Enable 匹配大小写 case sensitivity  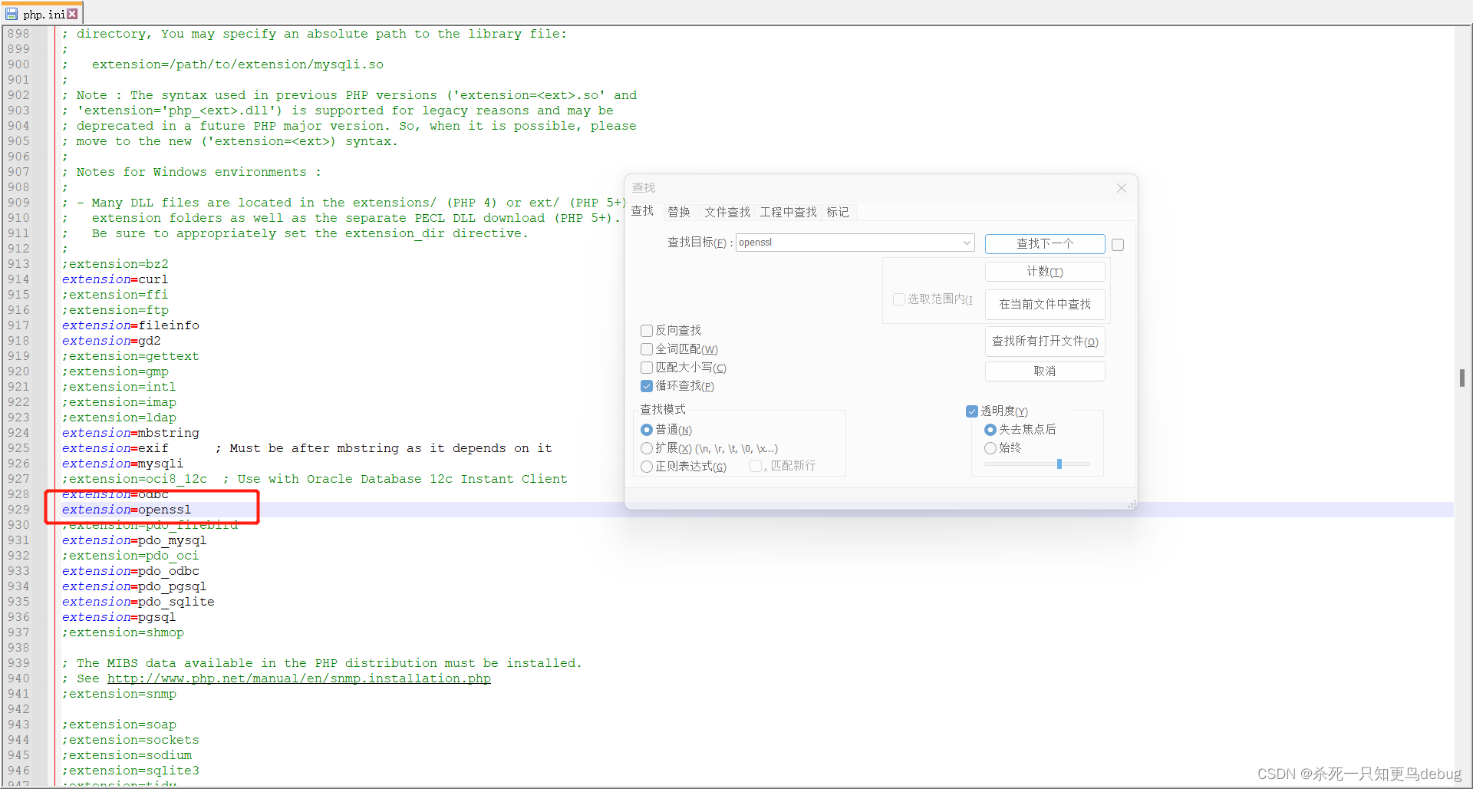point(647,368)
